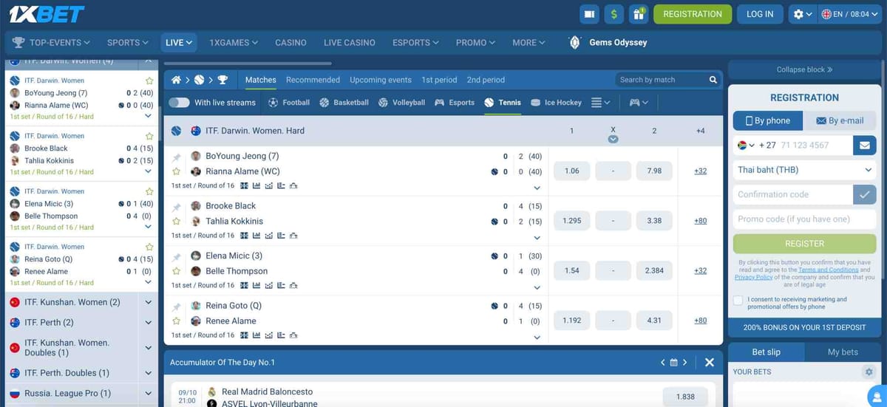Open the LIVE menu
The height and width of the screenshot is (407, 887).
(179, 42)
